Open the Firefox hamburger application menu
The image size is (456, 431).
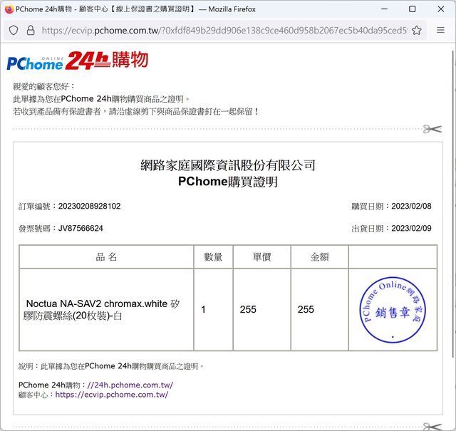pyautogui.click(x=440, y=31)
